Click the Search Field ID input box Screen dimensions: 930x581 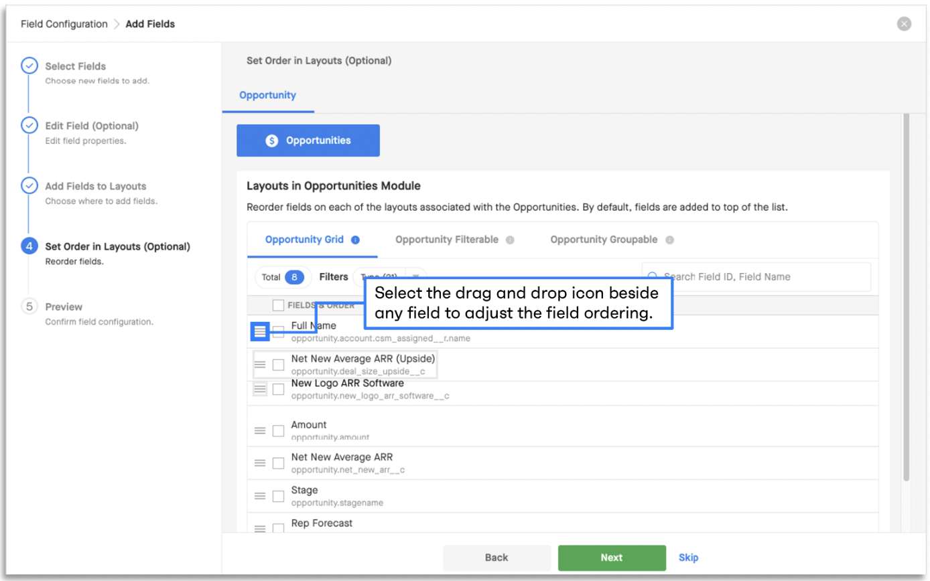756,276
